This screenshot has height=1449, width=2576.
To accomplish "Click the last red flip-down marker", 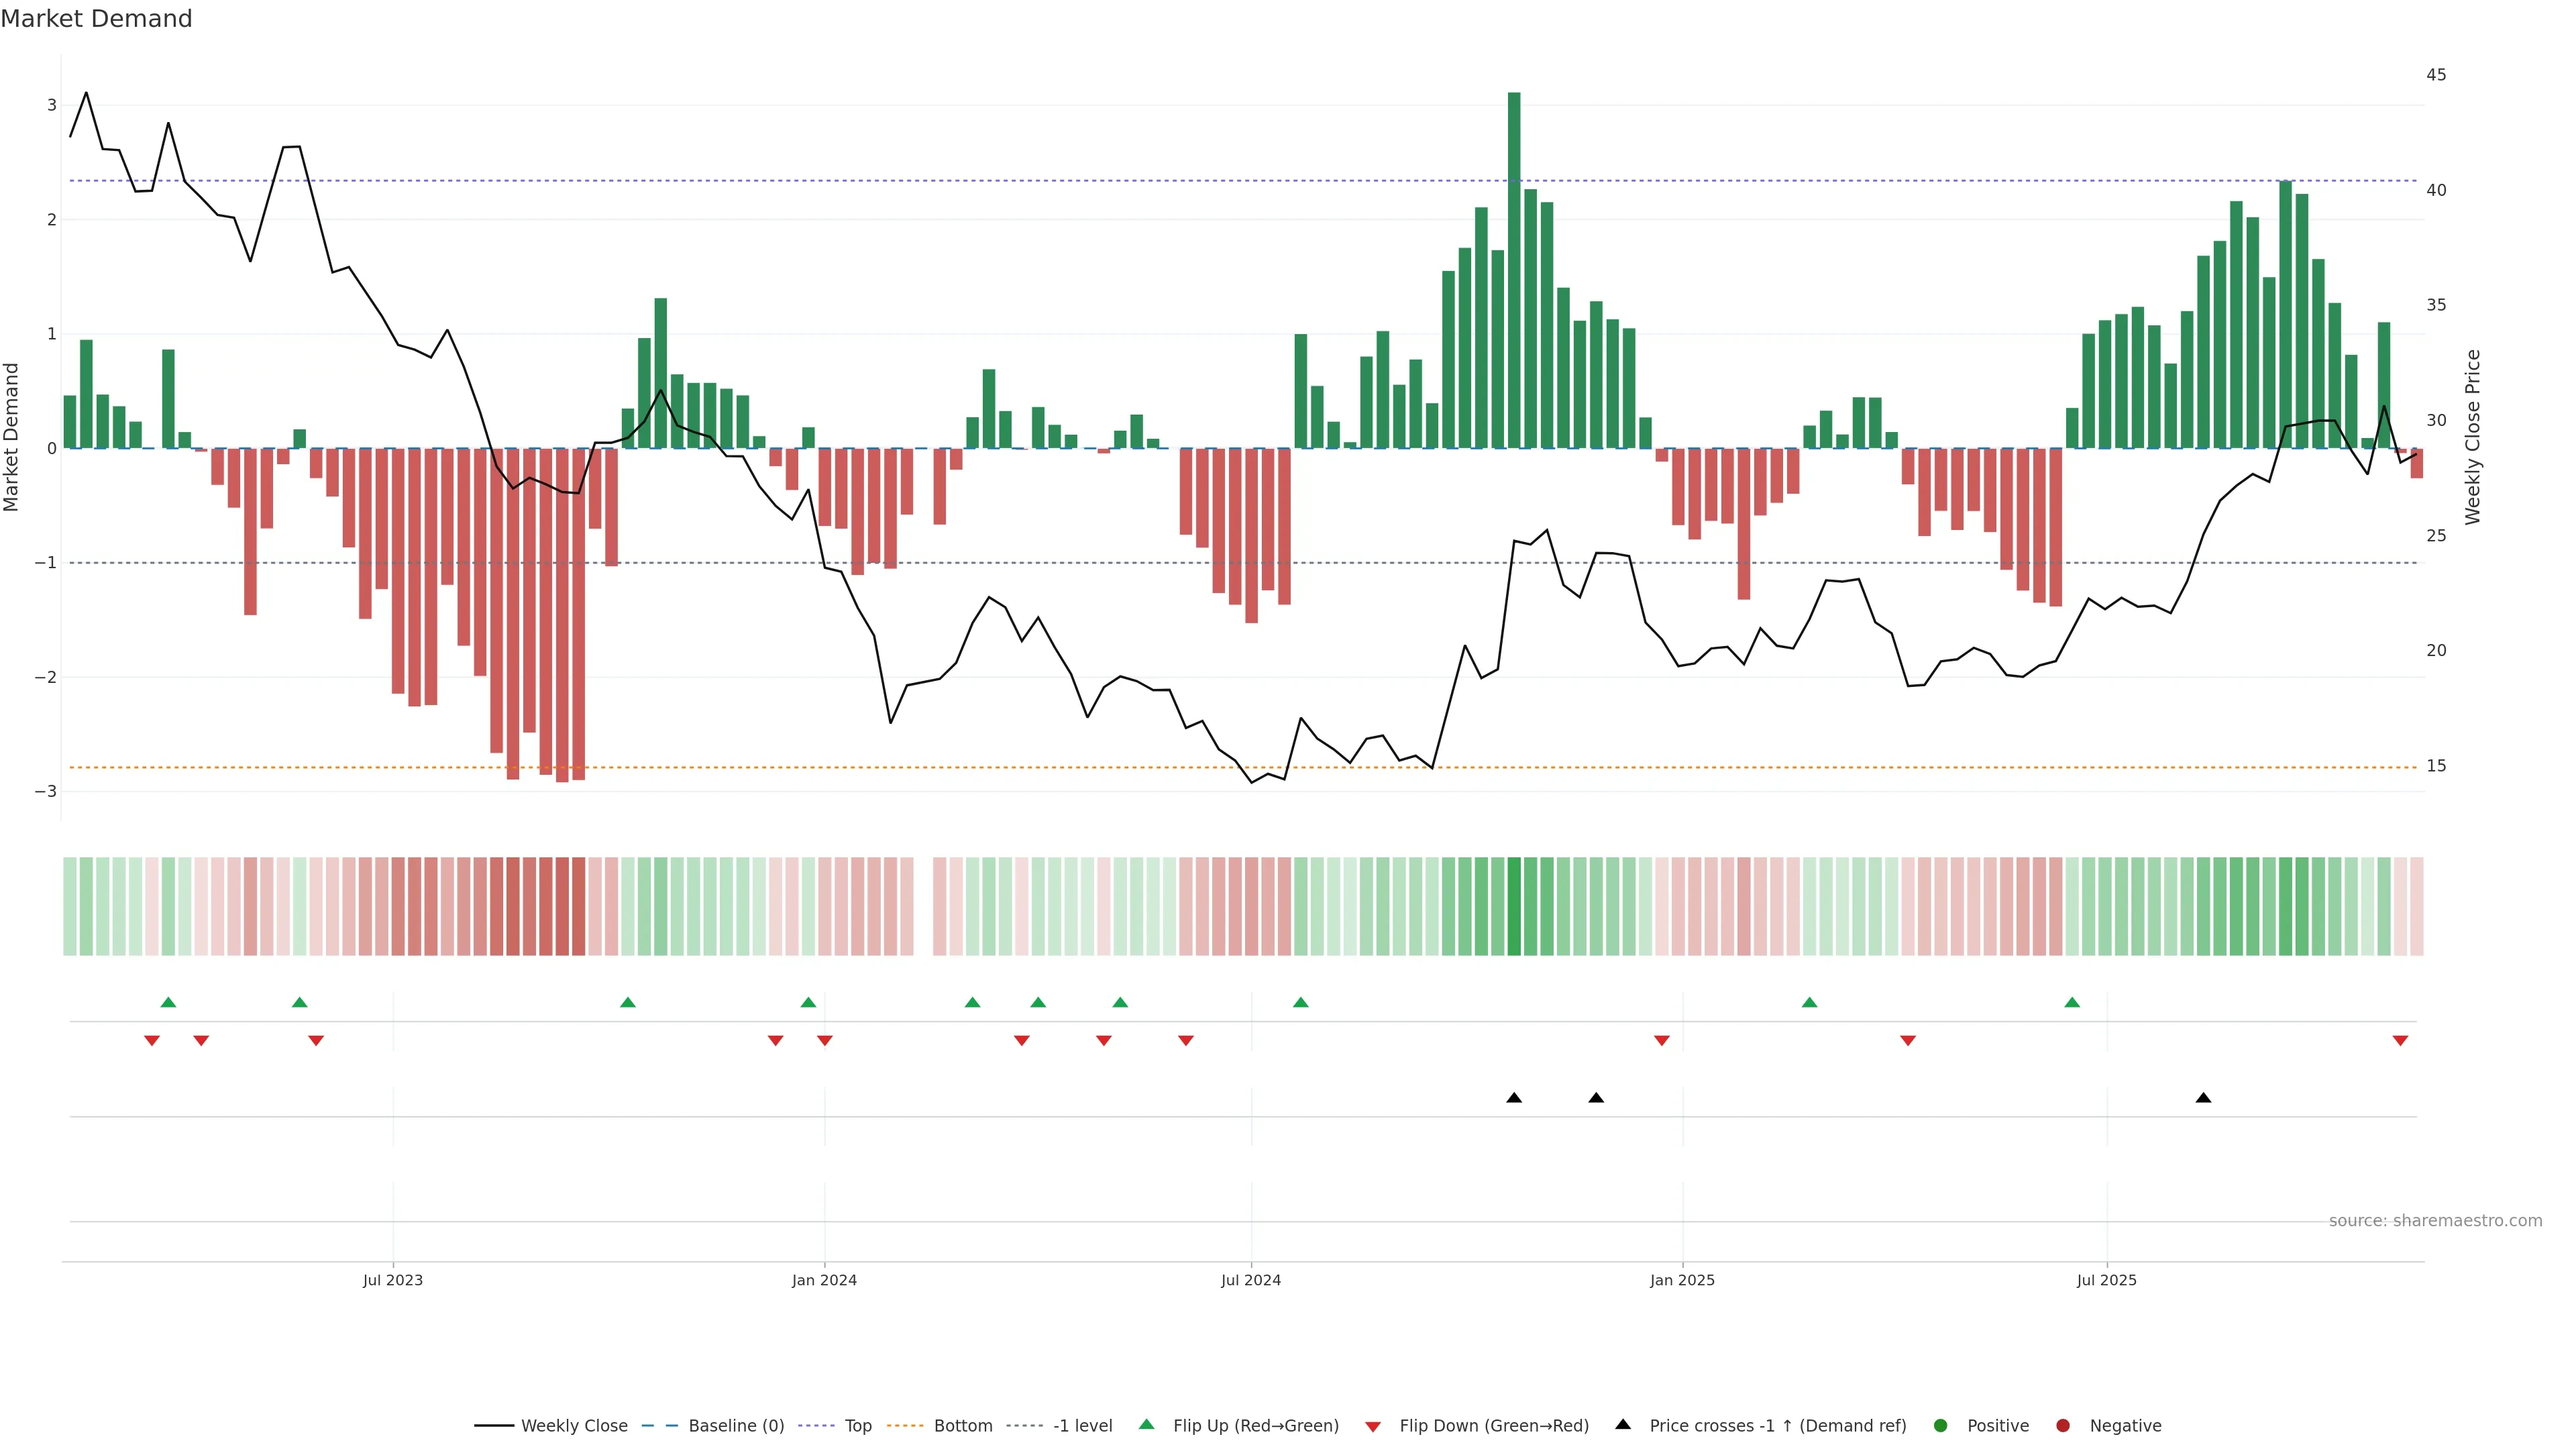I will pos(2400,1041).
